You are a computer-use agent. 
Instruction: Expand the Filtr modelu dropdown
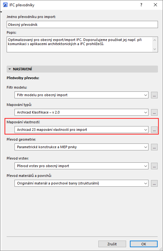[x=81, y=95]
